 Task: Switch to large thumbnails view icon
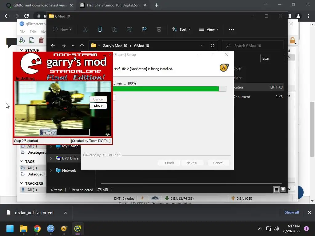[x=283, y=190]
